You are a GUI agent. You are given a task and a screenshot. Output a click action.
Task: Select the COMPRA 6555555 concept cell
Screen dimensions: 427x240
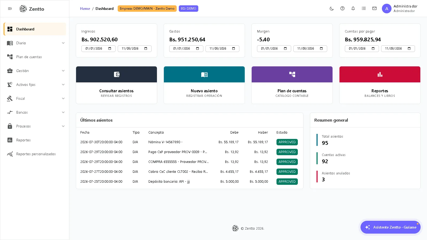pyautogui.click(x=179, y=162)
